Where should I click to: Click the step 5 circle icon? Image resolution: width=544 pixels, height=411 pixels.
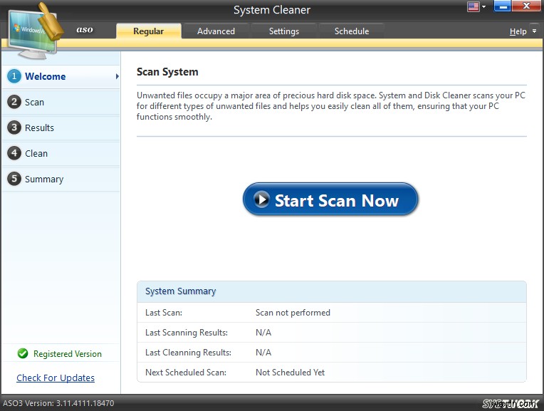click(14, 179)
